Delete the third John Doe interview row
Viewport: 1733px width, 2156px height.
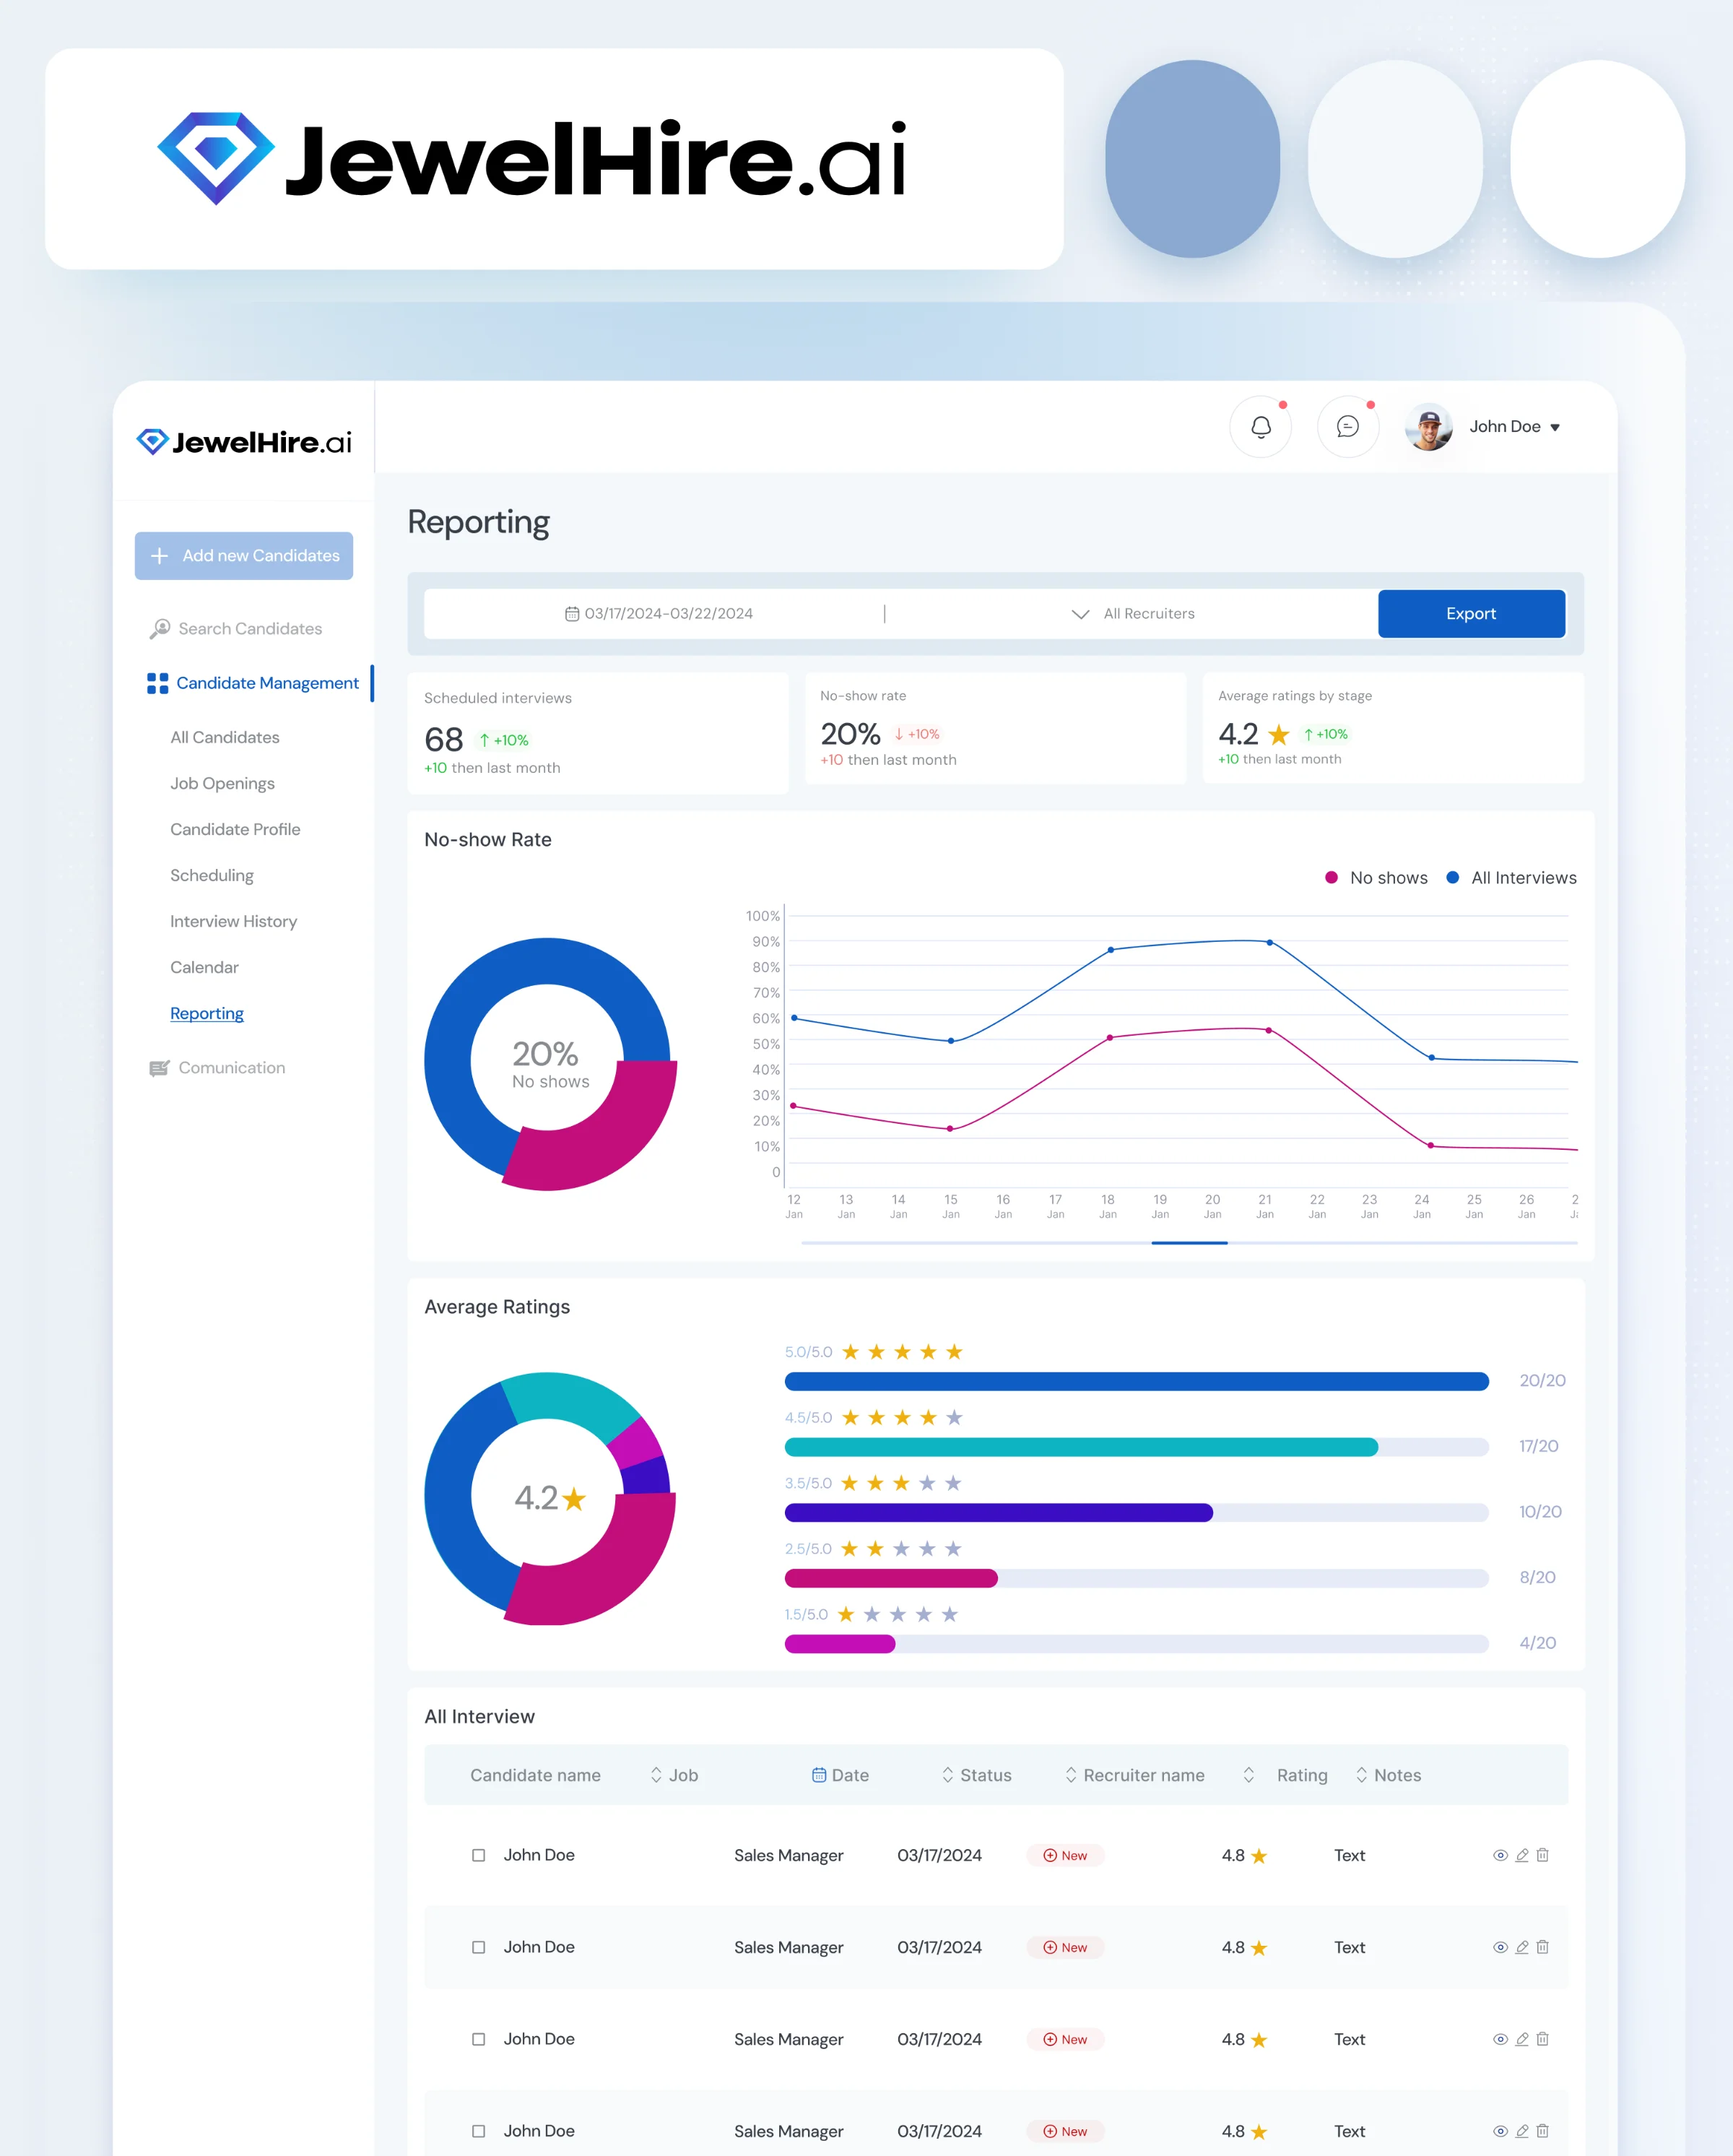1542,2039
